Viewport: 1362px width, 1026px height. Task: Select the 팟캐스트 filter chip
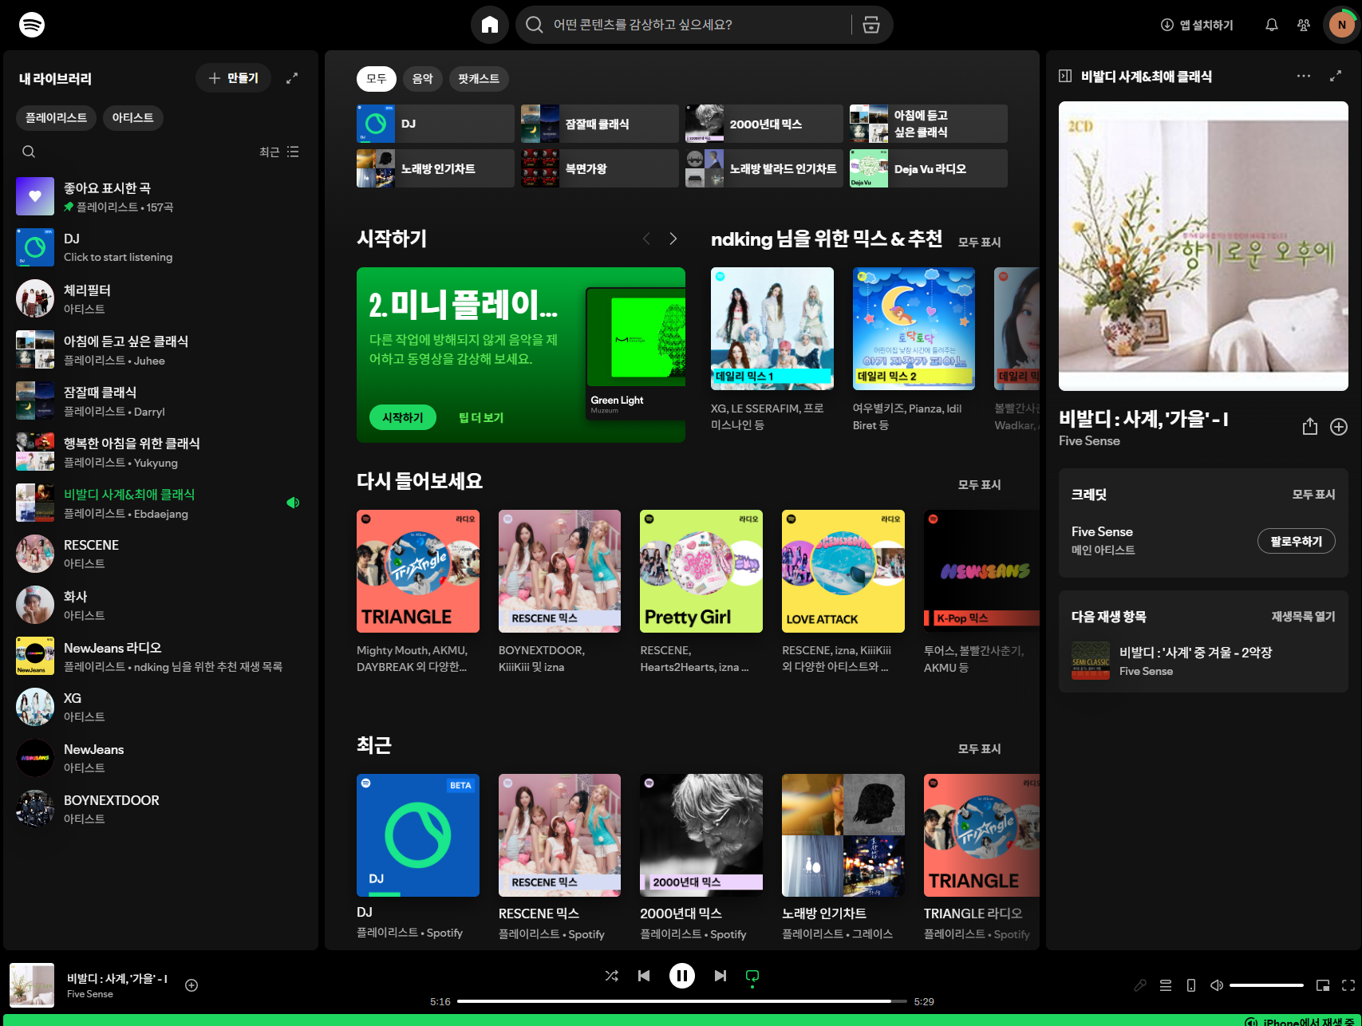479,78
